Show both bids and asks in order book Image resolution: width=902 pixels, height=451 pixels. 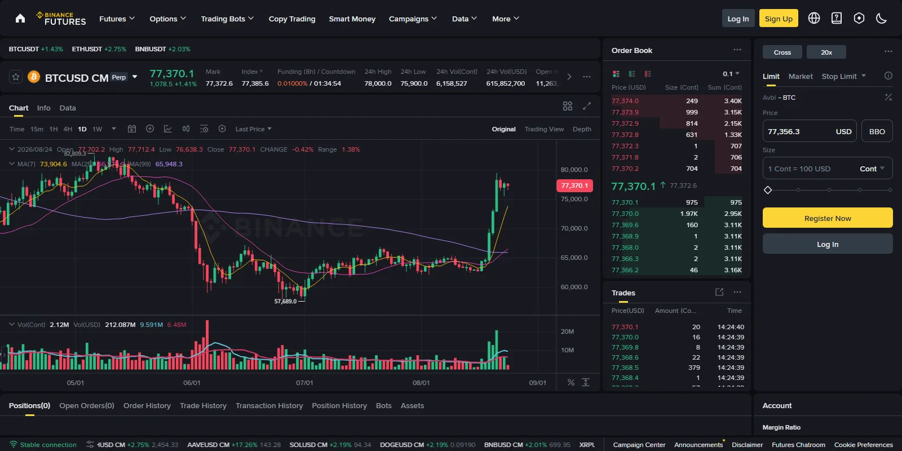616,74
